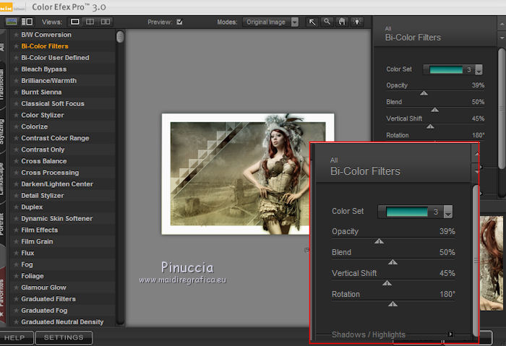Activate the zoom magnifier tool
This screenshot has width=506, height=346.
(327, 22)
